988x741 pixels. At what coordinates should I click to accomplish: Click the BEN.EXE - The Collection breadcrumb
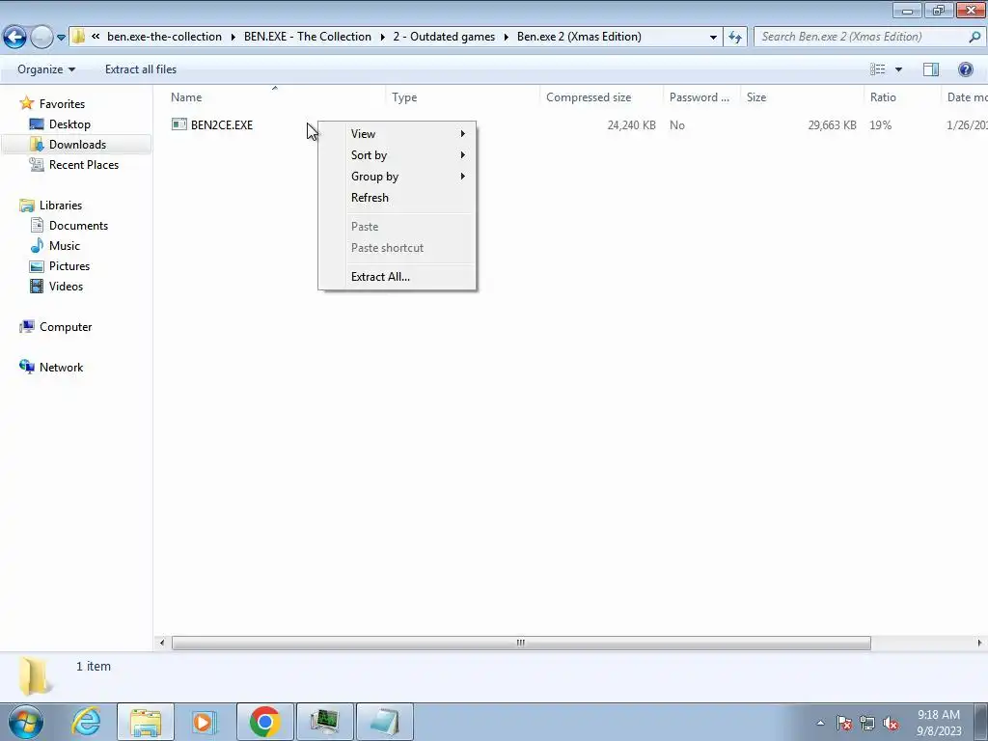point(308,37)
